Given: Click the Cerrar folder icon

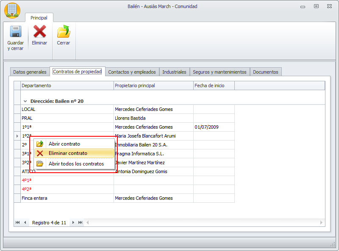Looking at the screenshot, I should (64, 32).
